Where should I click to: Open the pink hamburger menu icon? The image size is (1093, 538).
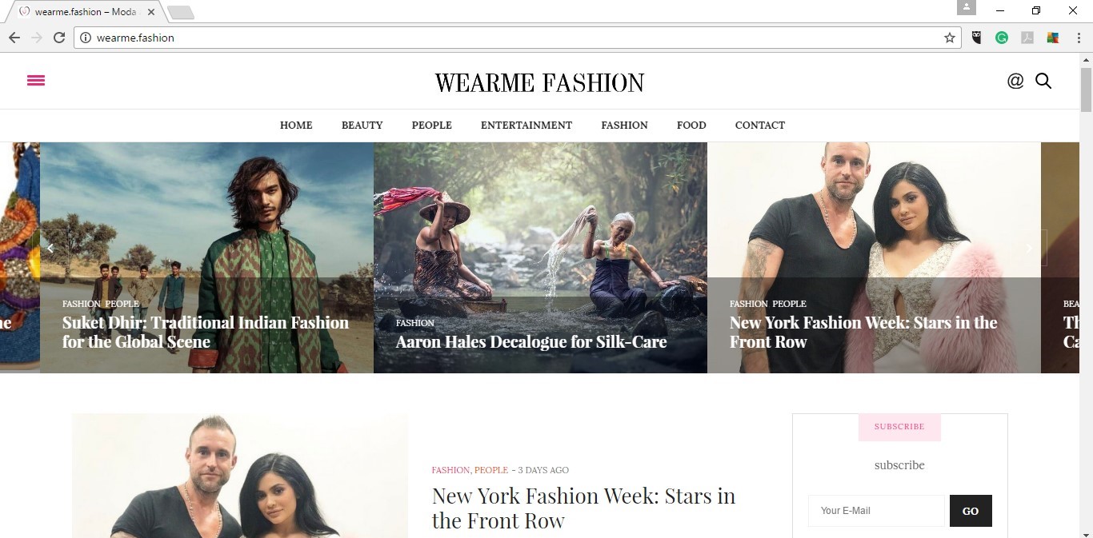point(36,80)
